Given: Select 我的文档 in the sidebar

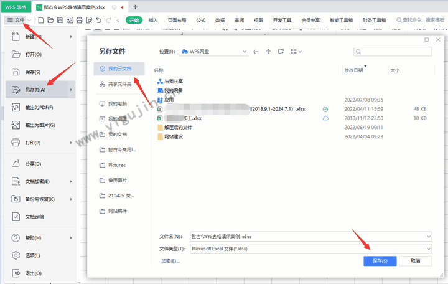Looking at the screenshot, I should pyautogui.click(x=119, y=135).
